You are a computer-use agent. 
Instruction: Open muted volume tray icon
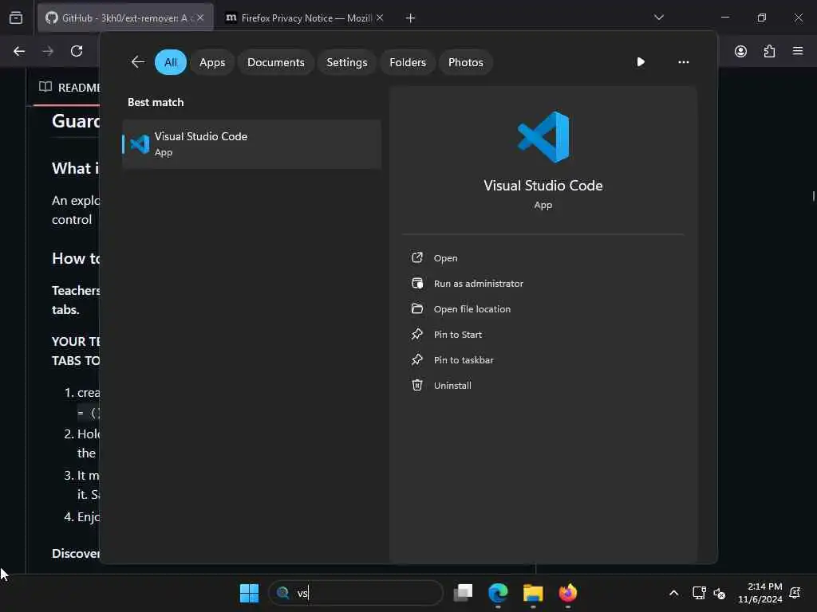click(x=720, y=593)
